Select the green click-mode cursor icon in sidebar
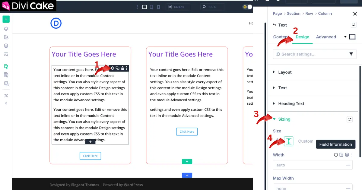362x190 pixels. 6,66
